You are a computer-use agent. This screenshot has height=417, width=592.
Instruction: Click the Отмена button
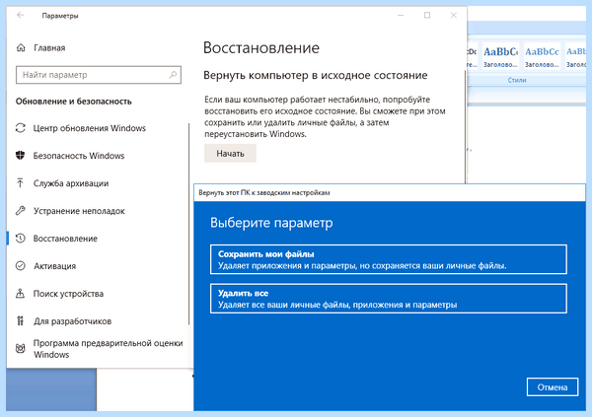coord(553,386)
